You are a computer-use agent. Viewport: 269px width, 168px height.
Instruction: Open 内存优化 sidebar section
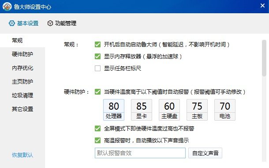[22, 68]
